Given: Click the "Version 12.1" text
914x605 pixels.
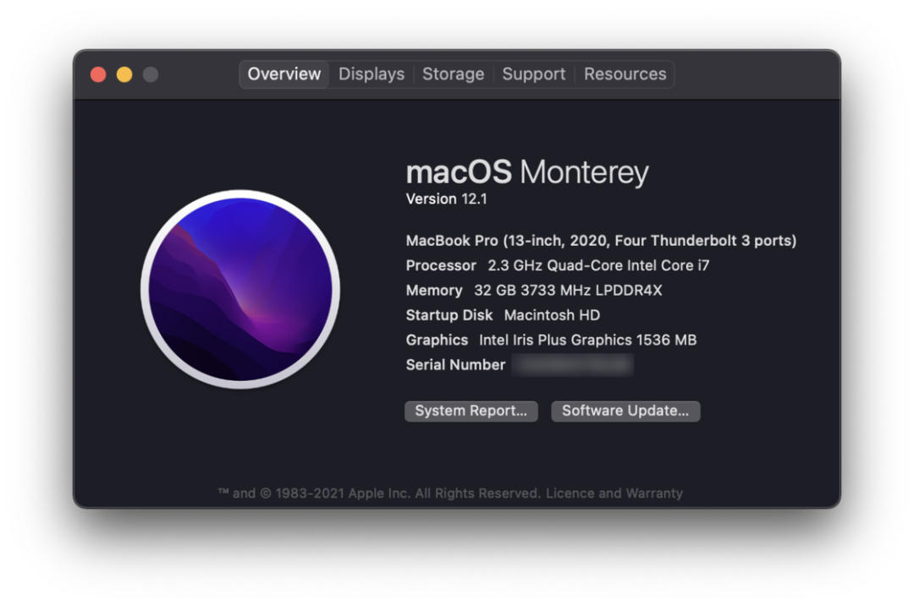Looking at the screenshot, I should coord(447,199).
